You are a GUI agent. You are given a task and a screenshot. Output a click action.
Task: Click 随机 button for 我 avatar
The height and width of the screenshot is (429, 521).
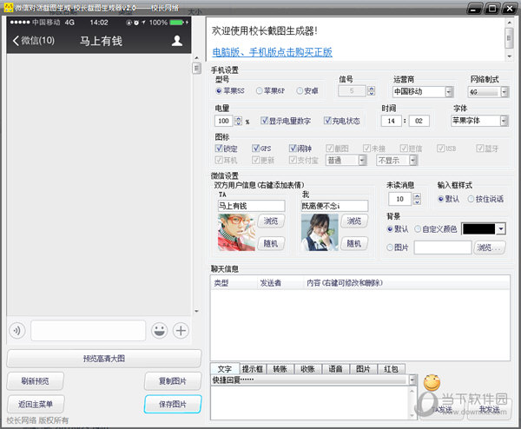click(354, 243)
